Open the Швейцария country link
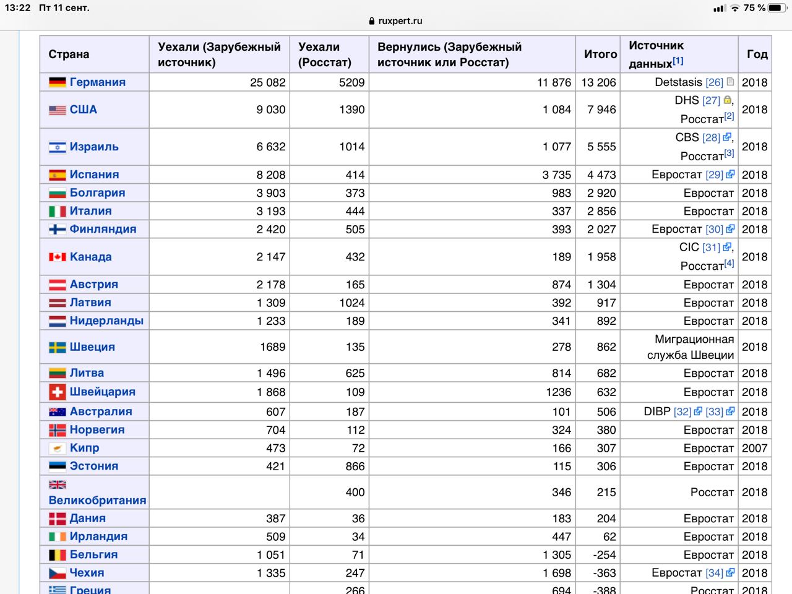Viewport: 792px width, 594px height. (x=103, y=392)
